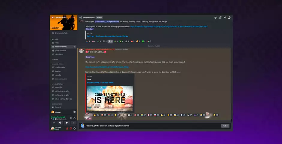Toggle the highlighted reaction with count 1
The height and width of the screenshot is (144, 282).
pos(110,41)
